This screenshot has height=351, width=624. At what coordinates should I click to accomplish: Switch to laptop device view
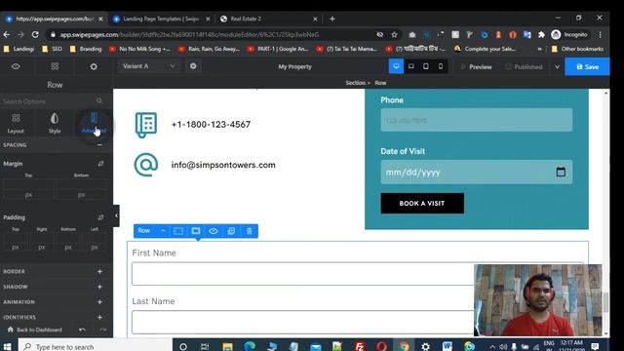(x=411, y=66)
